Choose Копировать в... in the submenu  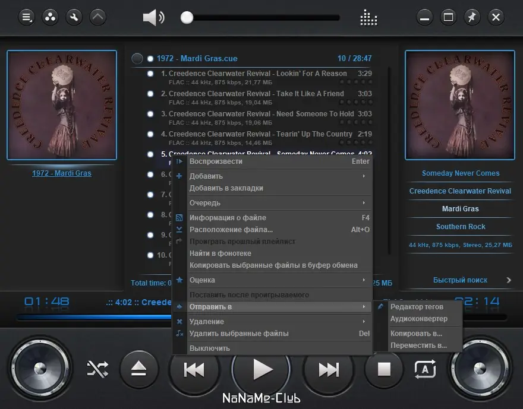[x=418, y=334]
